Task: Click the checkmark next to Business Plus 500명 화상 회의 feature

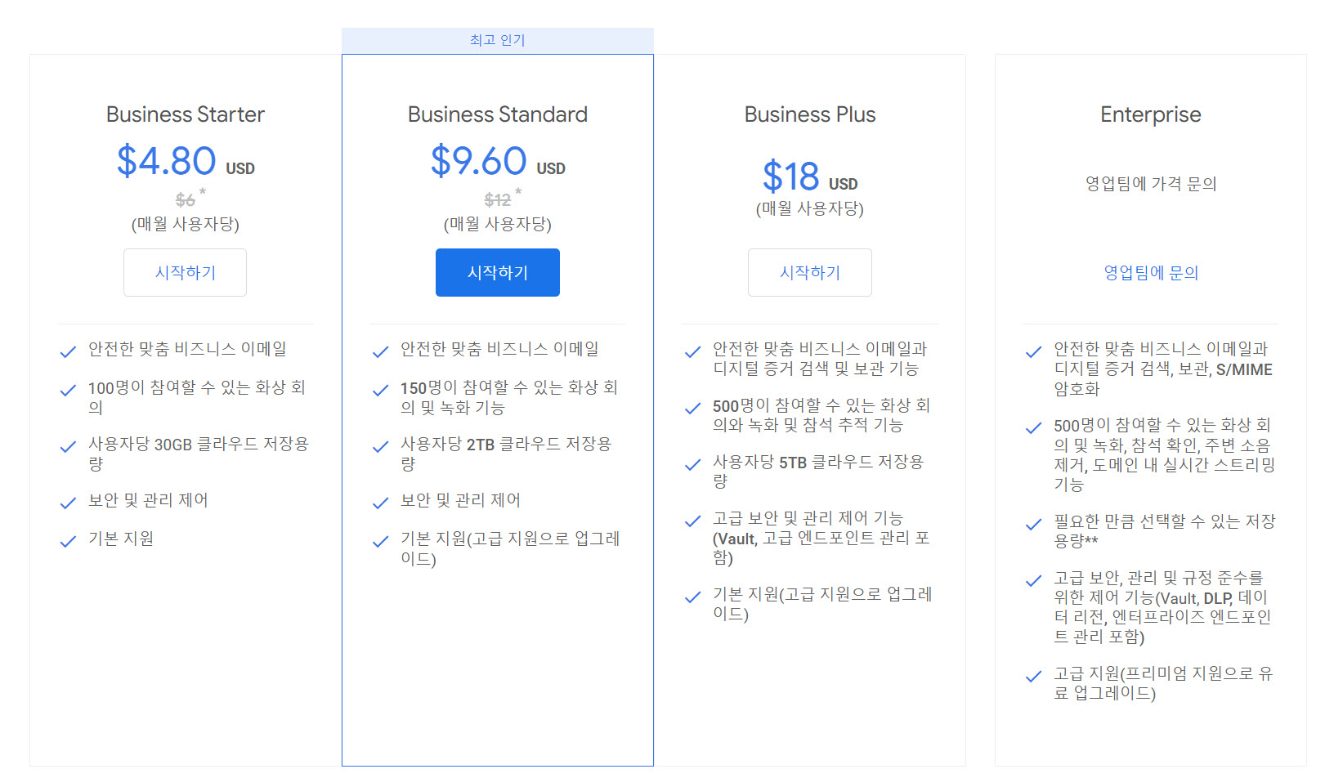Action: point(692,408)
